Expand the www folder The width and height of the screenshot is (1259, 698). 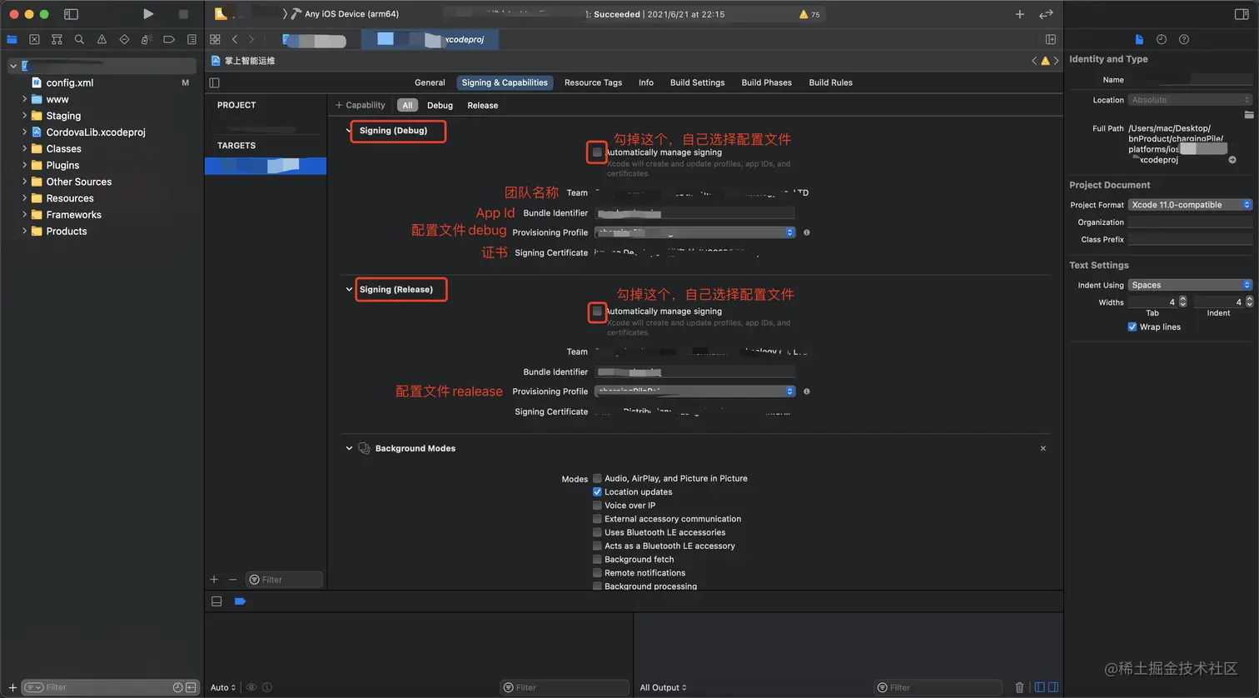[x=25, y=99]
